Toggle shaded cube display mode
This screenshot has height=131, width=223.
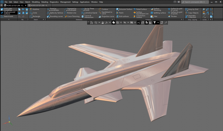point(113,23)
